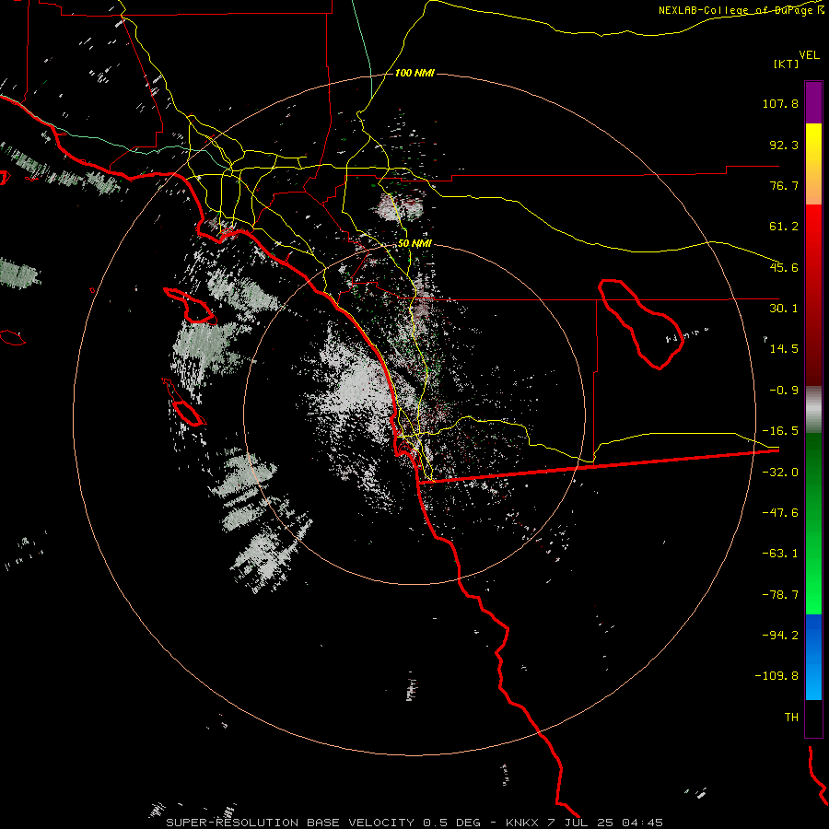Viewport: 829px width, 829px height.
Task: Select the -32.0 scale value
Action: coord(780,473)
